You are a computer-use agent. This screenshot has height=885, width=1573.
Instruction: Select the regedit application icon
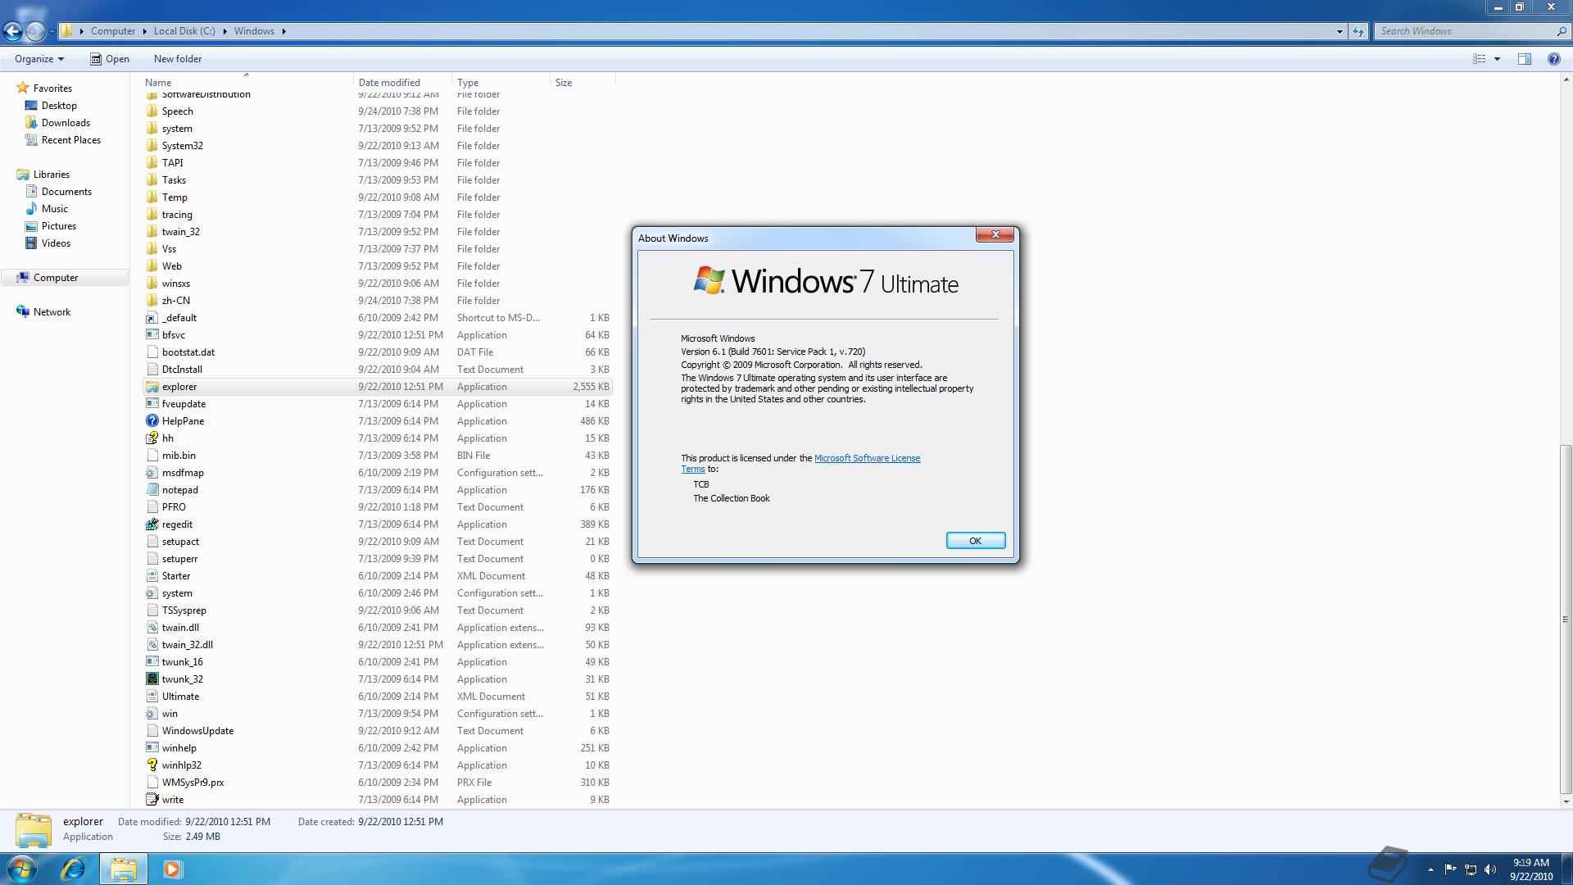[152, 524]
